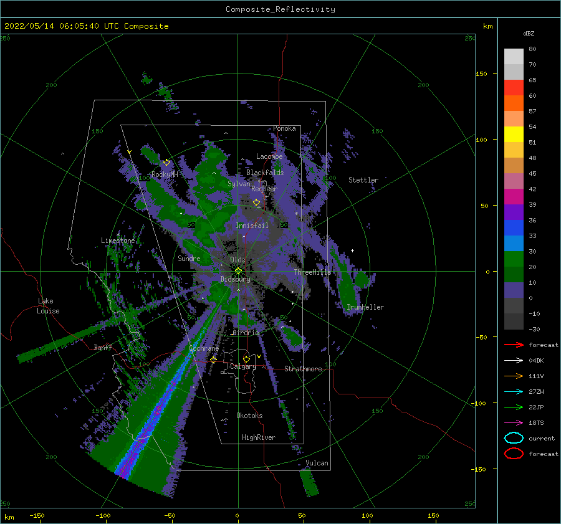This screenshot has height=524, width=561.
Task: Click the Blackfalds label
Action: point(265,173)
